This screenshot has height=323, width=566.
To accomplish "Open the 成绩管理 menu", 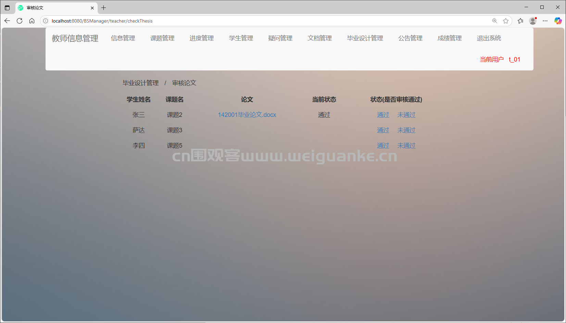I will [x=450, y=38].
